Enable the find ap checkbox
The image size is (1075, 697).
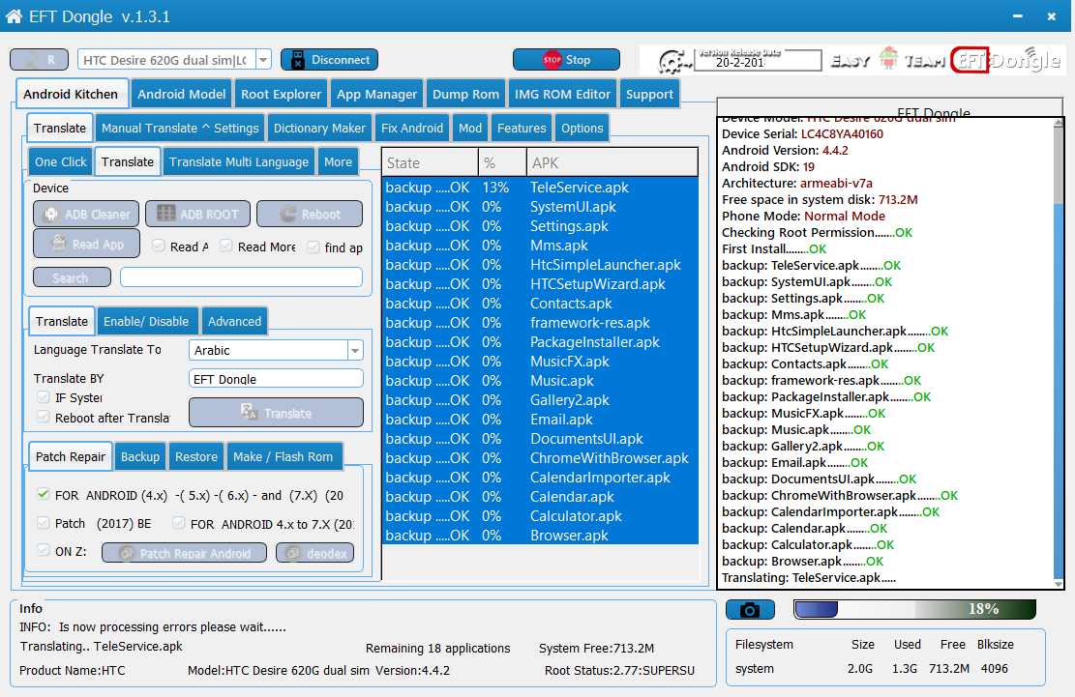pos(314,247)
